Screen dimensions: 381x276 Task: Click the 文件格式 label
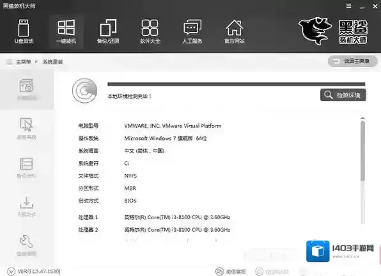pyautogui.click(x=88, y=176)
